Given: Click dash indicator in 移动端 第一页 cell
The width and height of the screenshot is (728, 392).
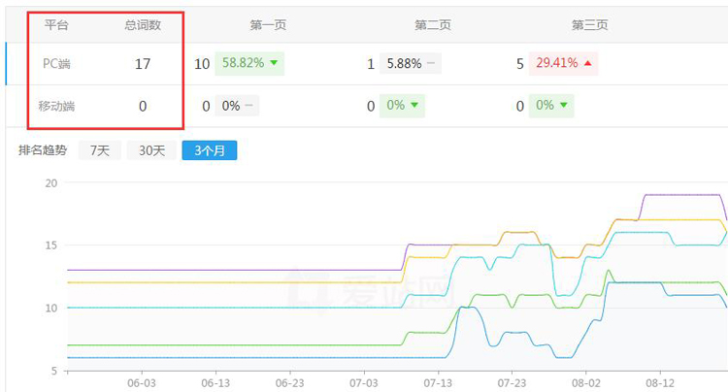Looking at the screenshot, I should (248, 106).
